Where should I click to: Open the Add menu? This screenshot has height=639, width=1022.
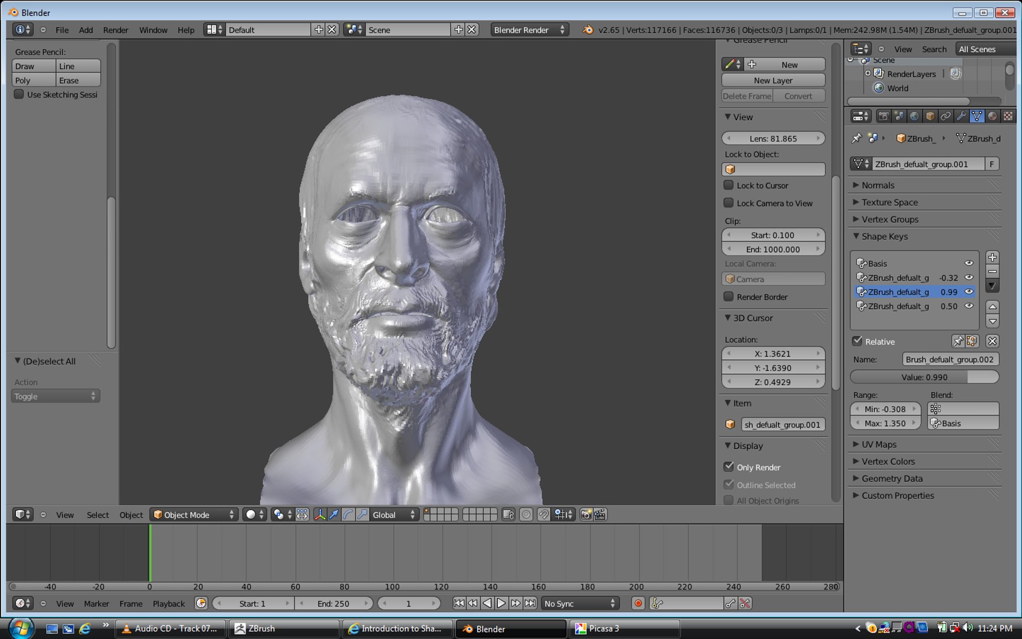pyautogui.click(x=86, y=30)
